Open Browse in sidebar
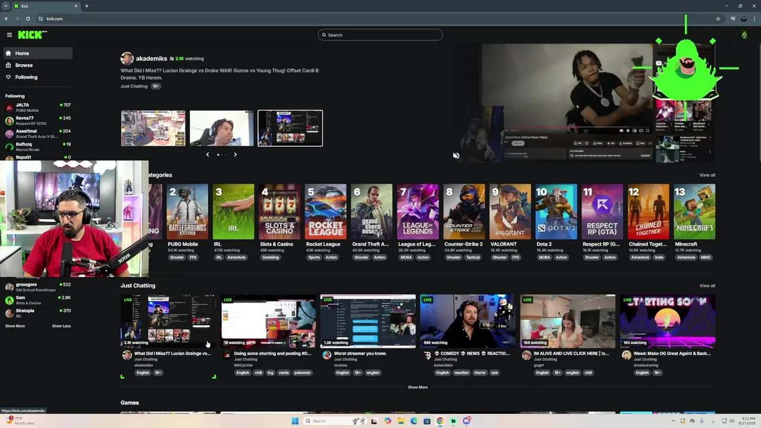 click(x=37, y=65)
